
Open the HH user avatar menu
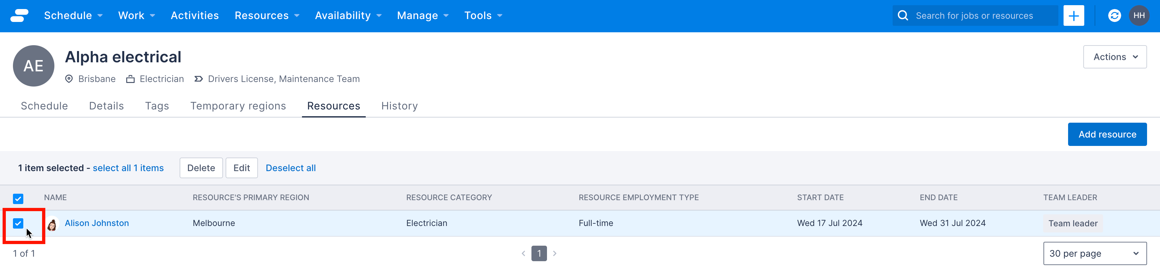[1139, 16]
